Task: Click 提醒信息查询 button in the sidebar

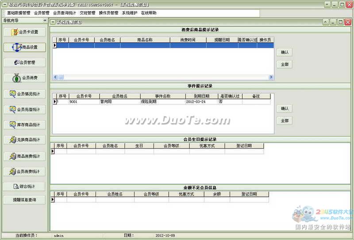Action: (24, 200)
